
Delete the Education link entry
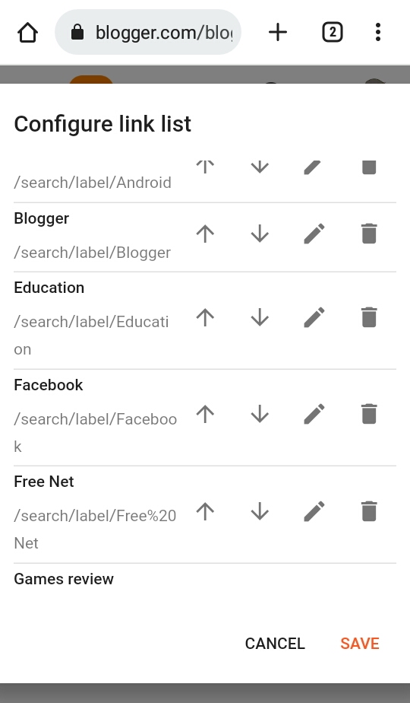tap(369, 318)
